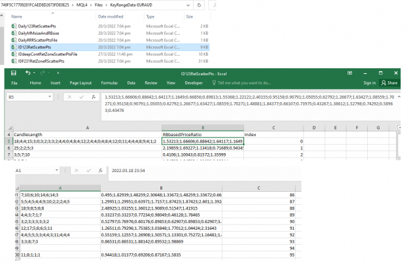The width and height of the screenshot is (409, 267).
Task: Click Explorer Refresh icon
Action: (199, 5)
